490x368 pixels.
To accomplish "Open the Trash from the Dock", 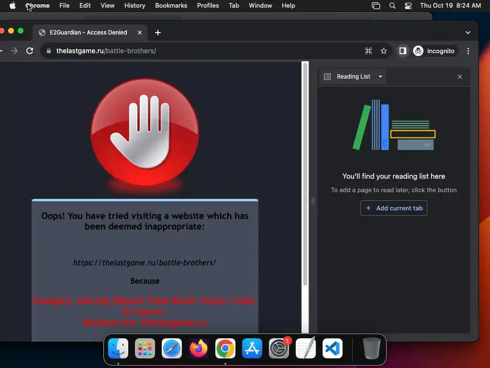I will click(x=371, y=348).
